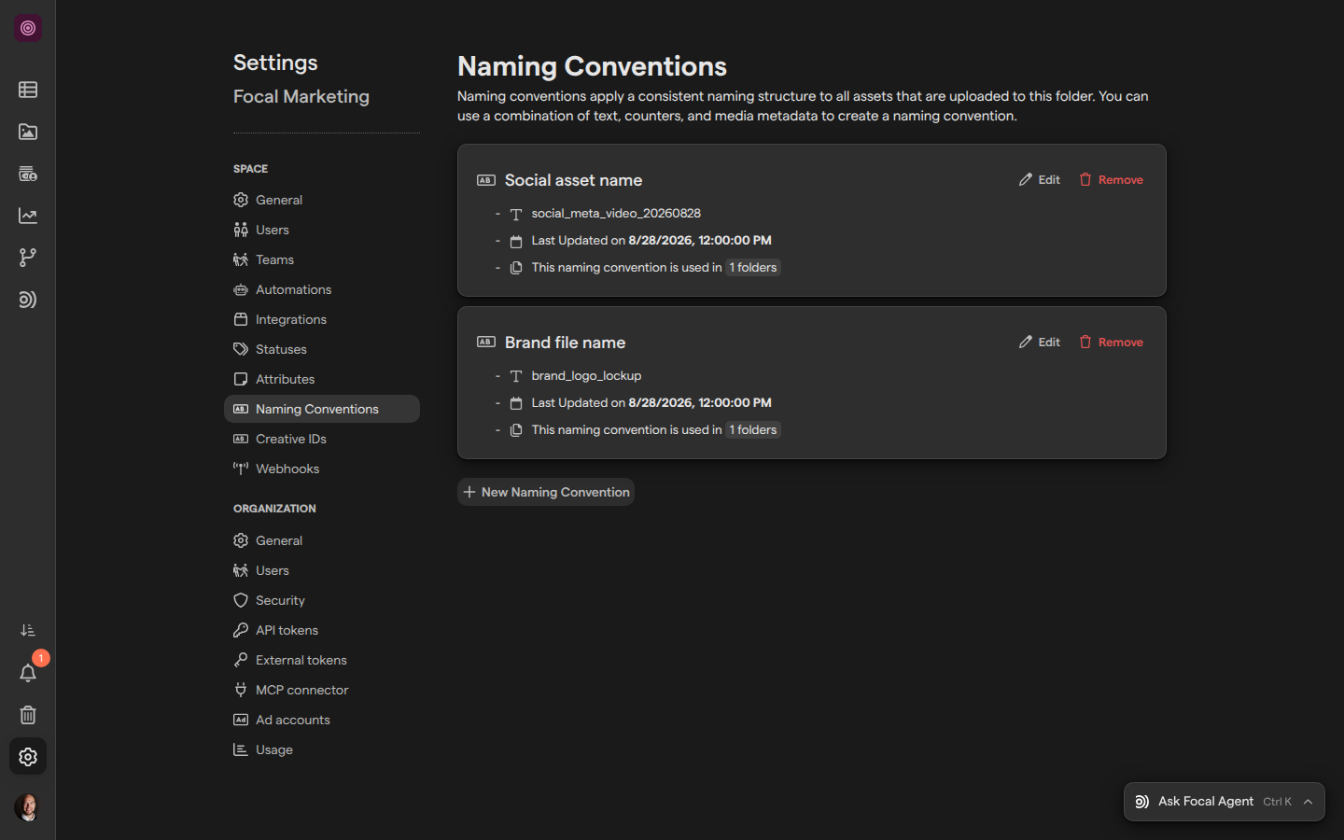The image size is (1344, 840).
Task: Open Usage settings page
Action: coord(322,749)
